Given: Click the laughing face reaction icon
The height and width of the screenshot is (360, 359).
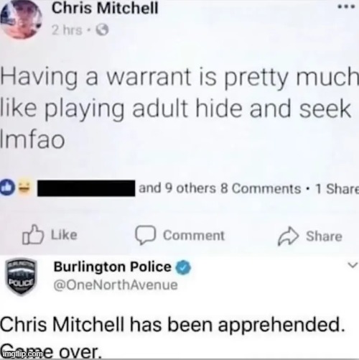Looking at the screenshot, I should click(x=24, y=188).
